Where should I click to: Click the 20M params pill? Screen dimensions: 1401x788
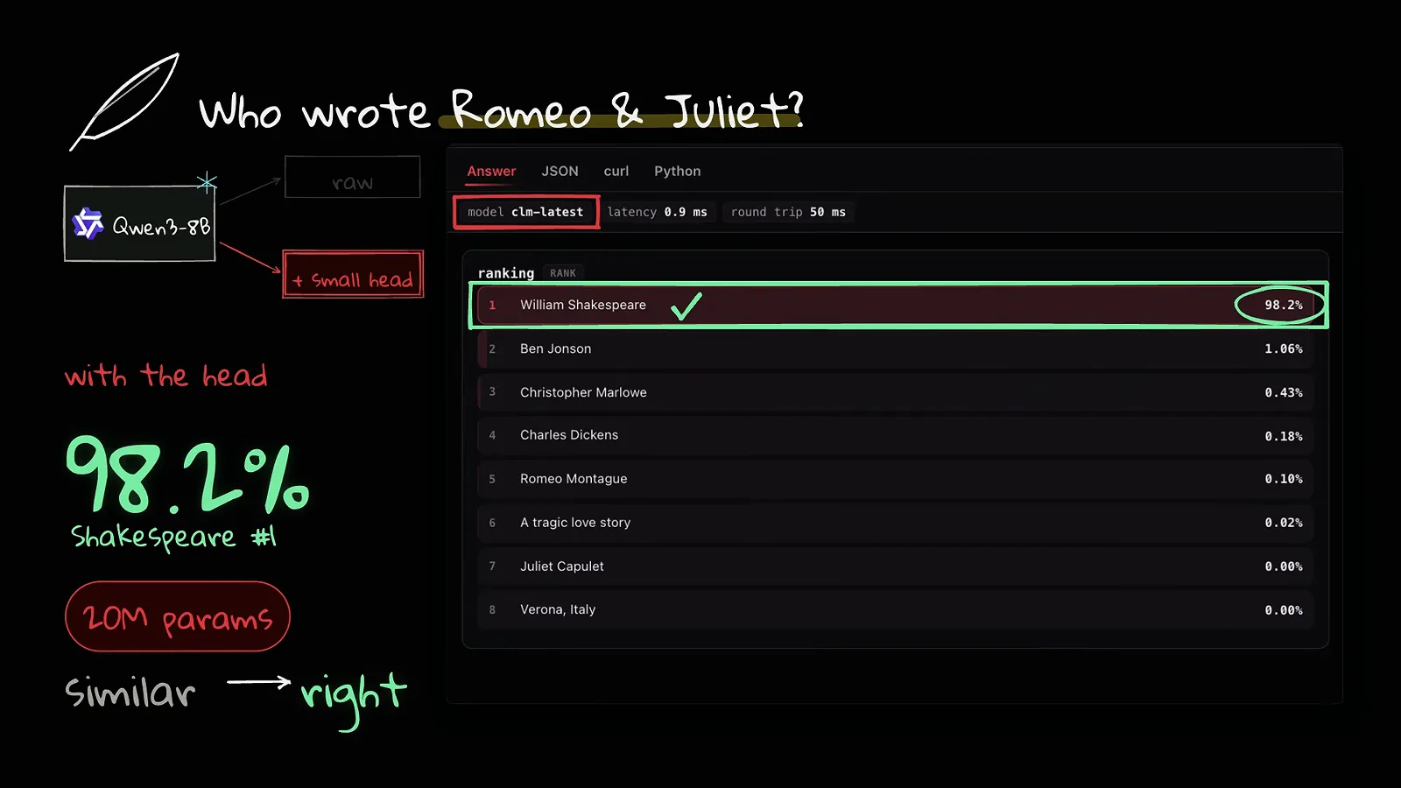click(x=178, y=616)
